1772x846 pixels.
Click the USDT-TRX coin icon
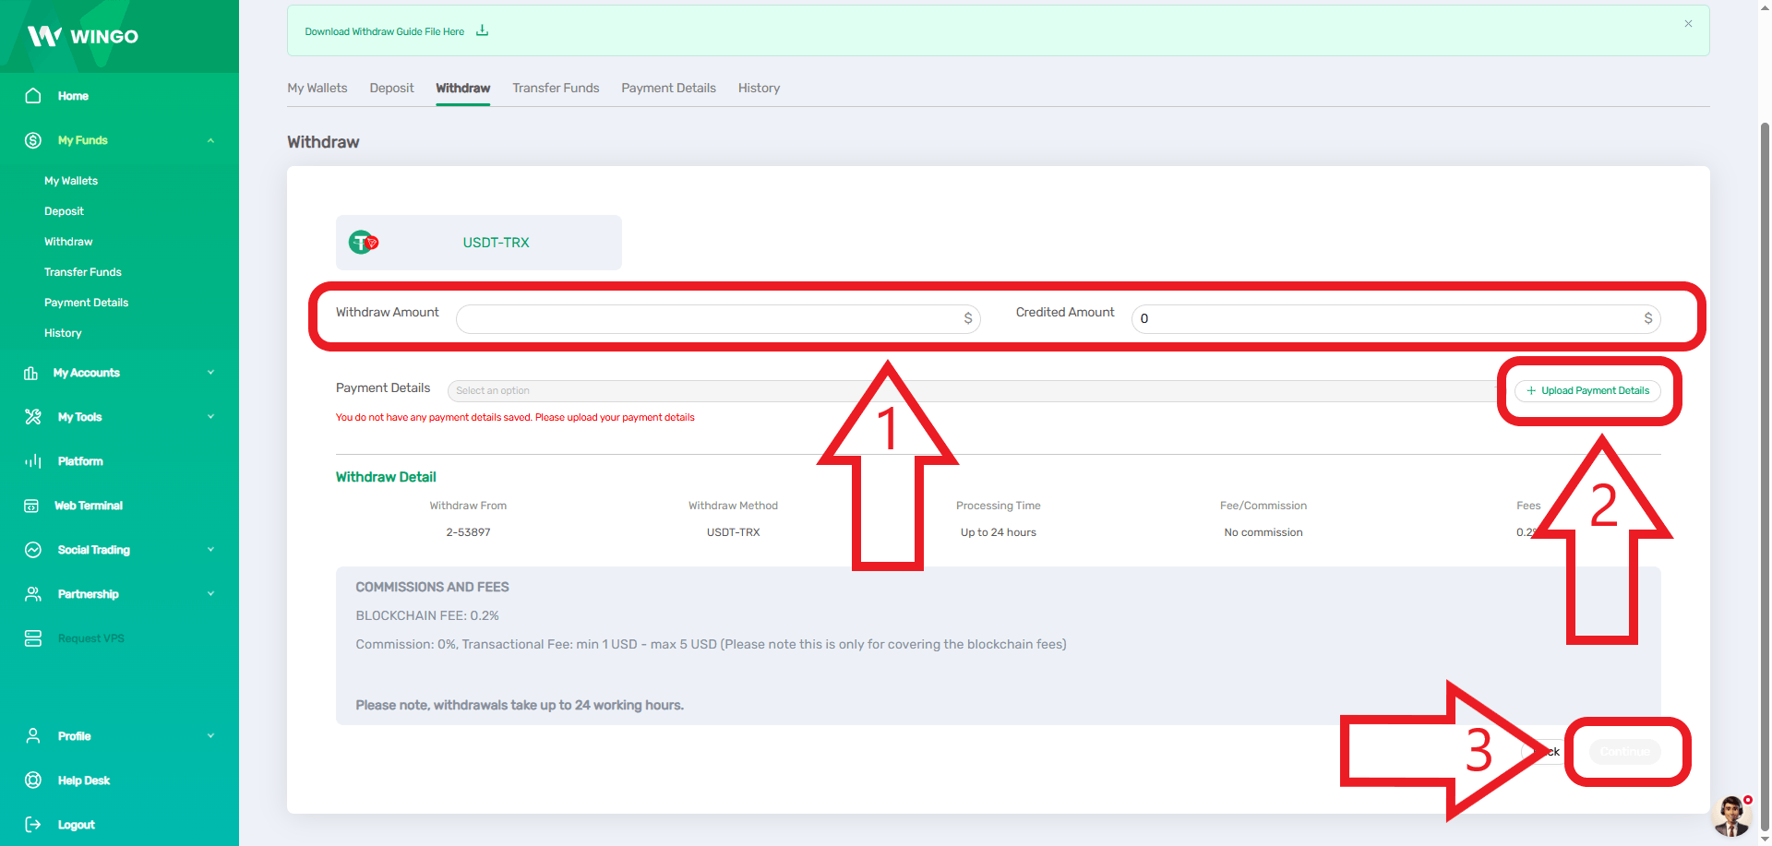[x=364, y=243]
